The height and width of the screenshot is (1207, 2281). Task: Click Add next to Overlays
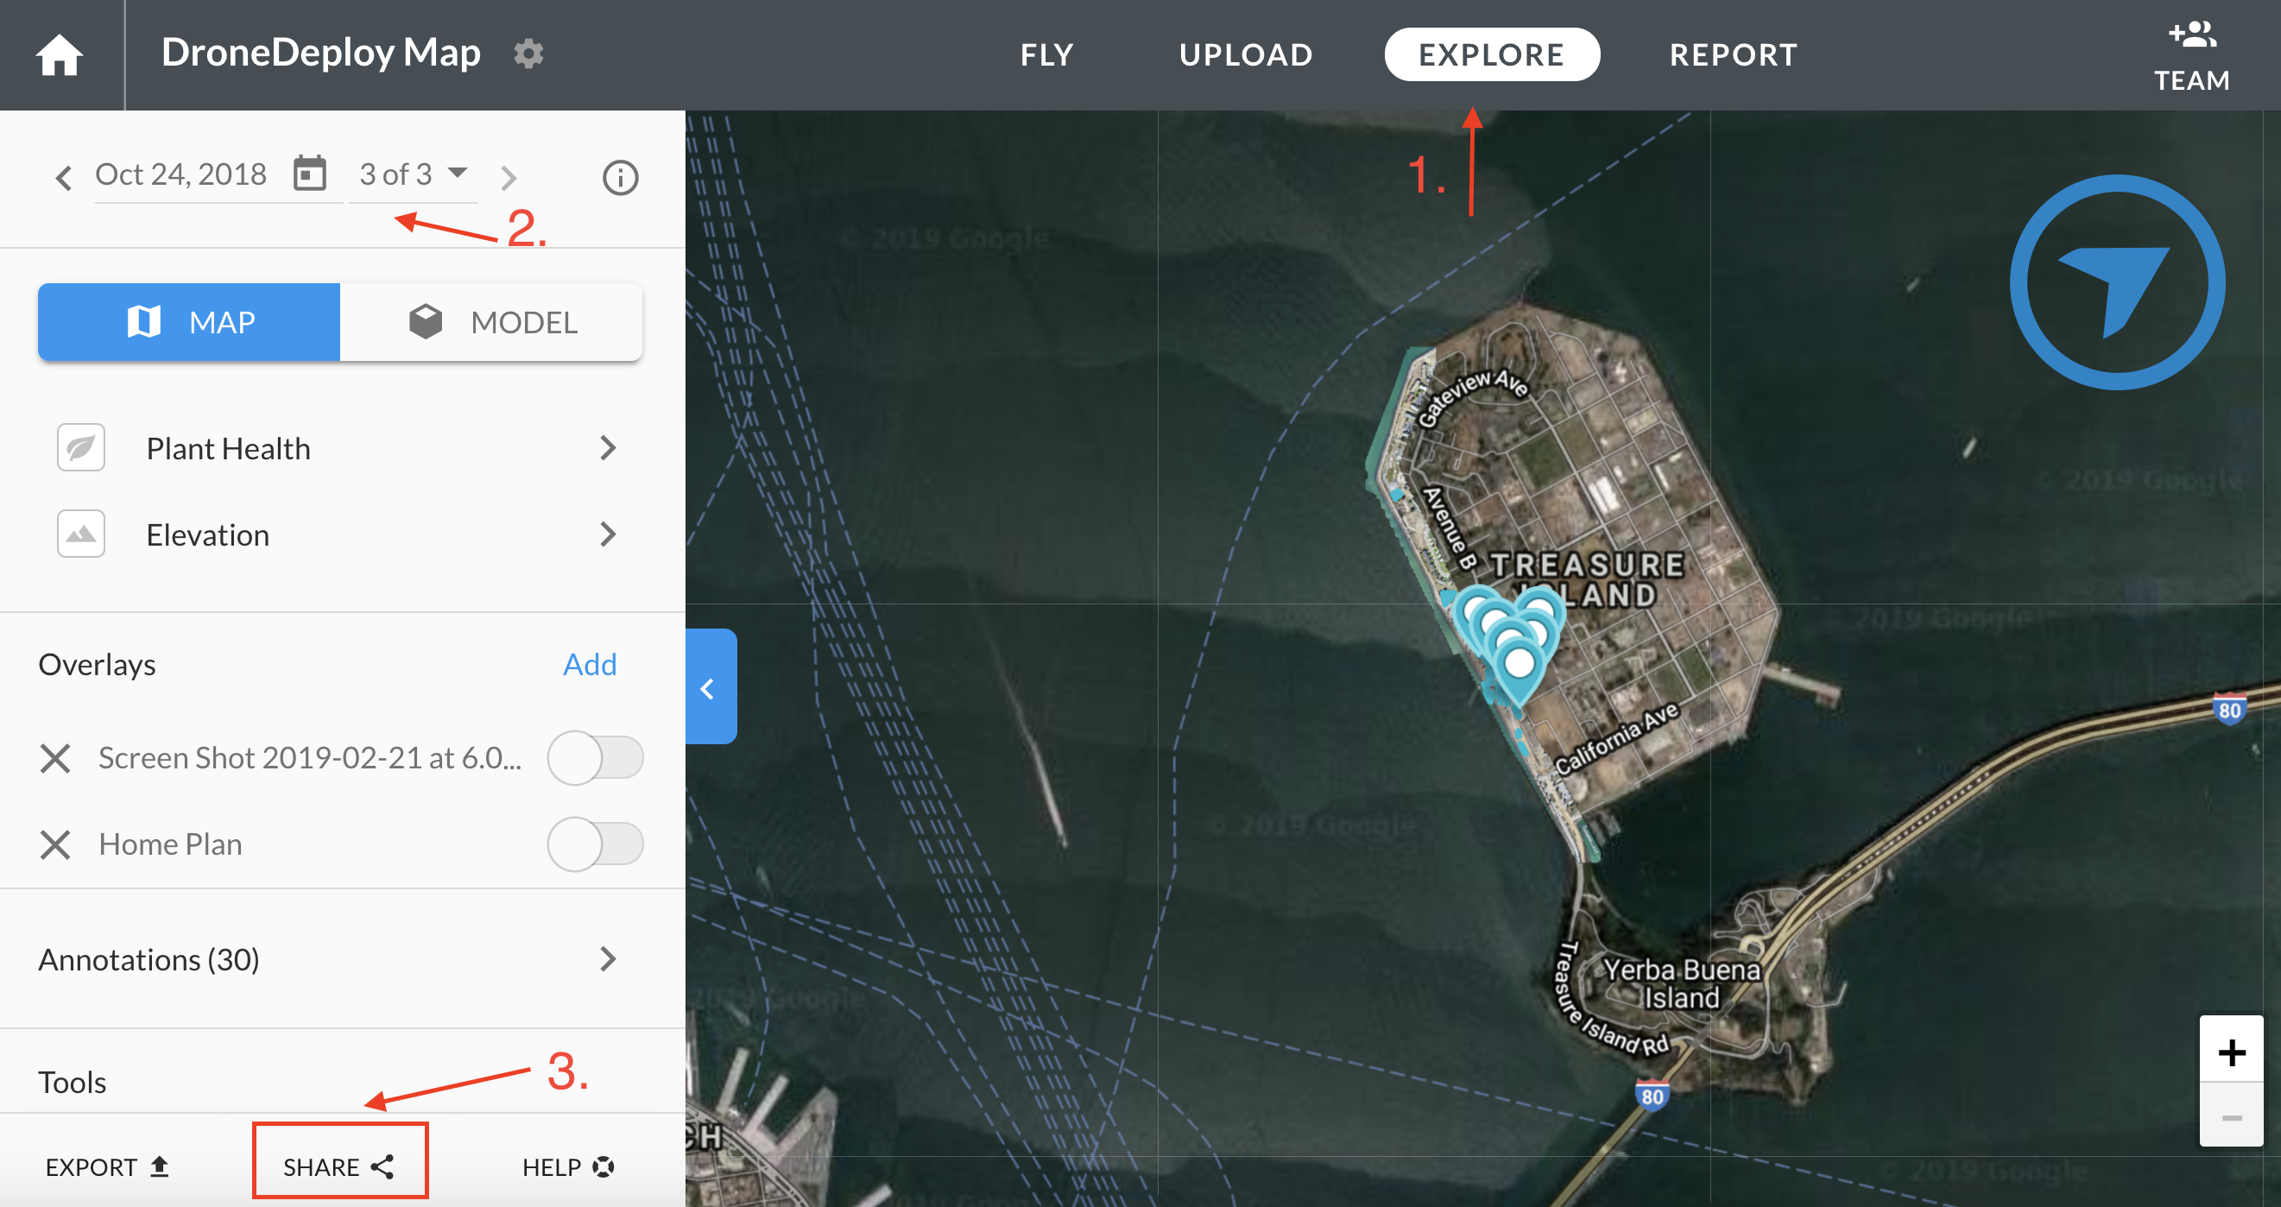[590, 664]
